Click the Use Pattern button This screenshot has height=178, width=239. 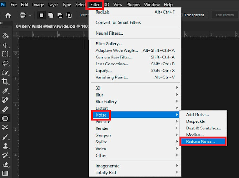(225, 15)
